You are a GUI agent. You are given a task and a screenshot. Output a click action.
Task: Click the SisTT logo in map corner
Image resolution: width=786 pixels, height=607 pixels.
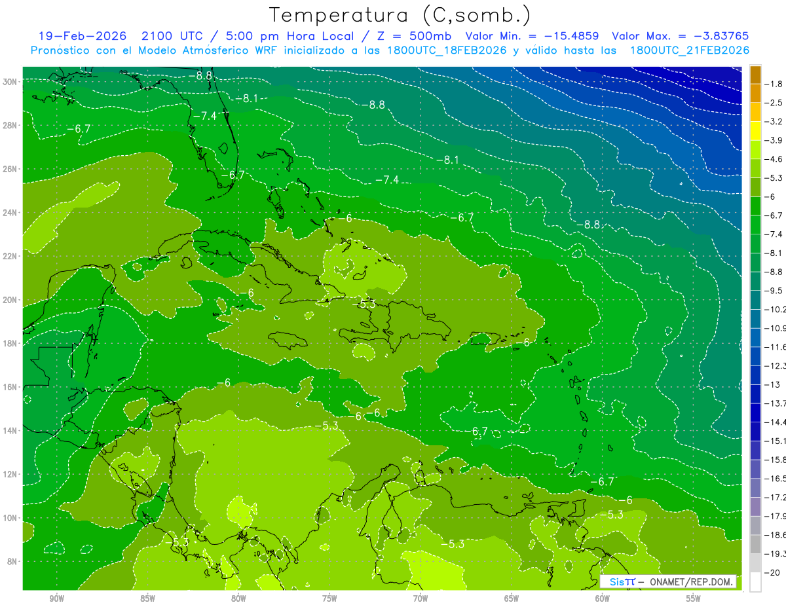coord(622,581)
